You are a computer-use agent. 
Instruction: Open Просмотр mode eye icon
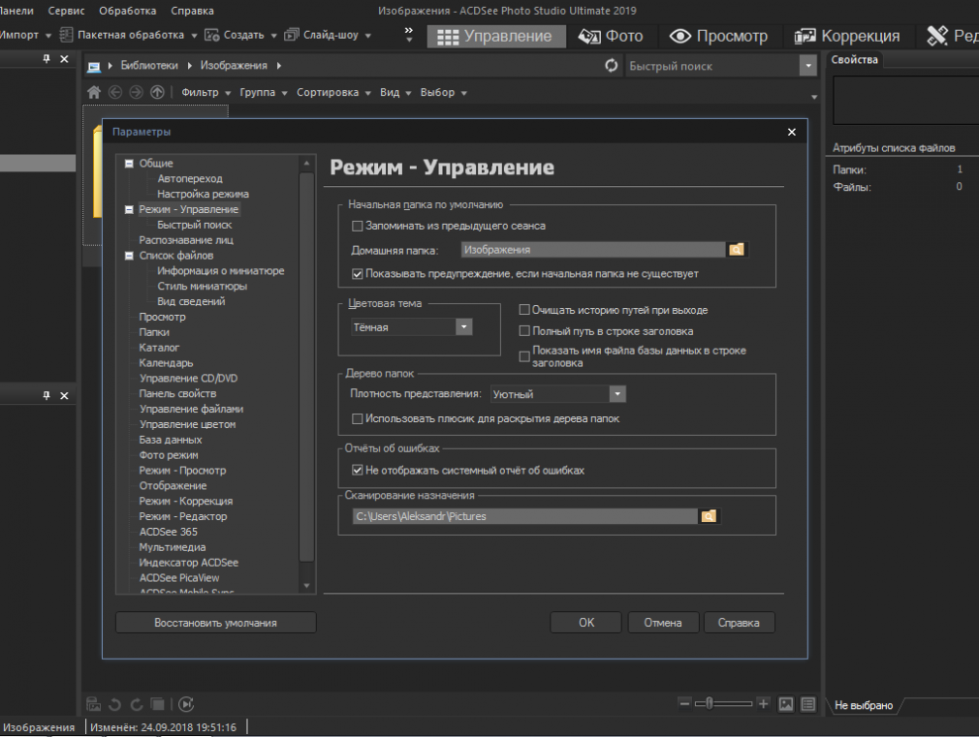[679, 36]
